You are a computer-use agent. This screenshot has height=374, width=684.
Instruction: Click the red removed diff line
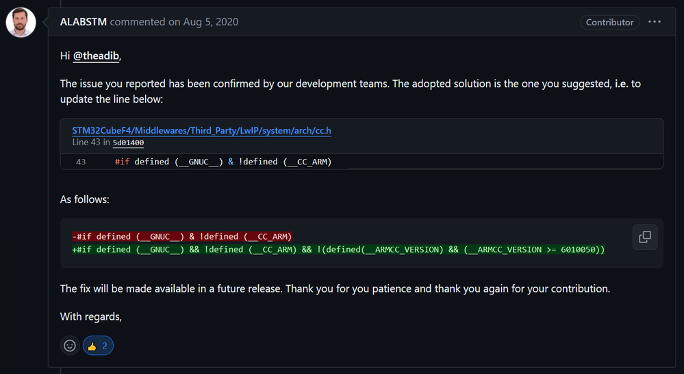click(x=182, y=236)
